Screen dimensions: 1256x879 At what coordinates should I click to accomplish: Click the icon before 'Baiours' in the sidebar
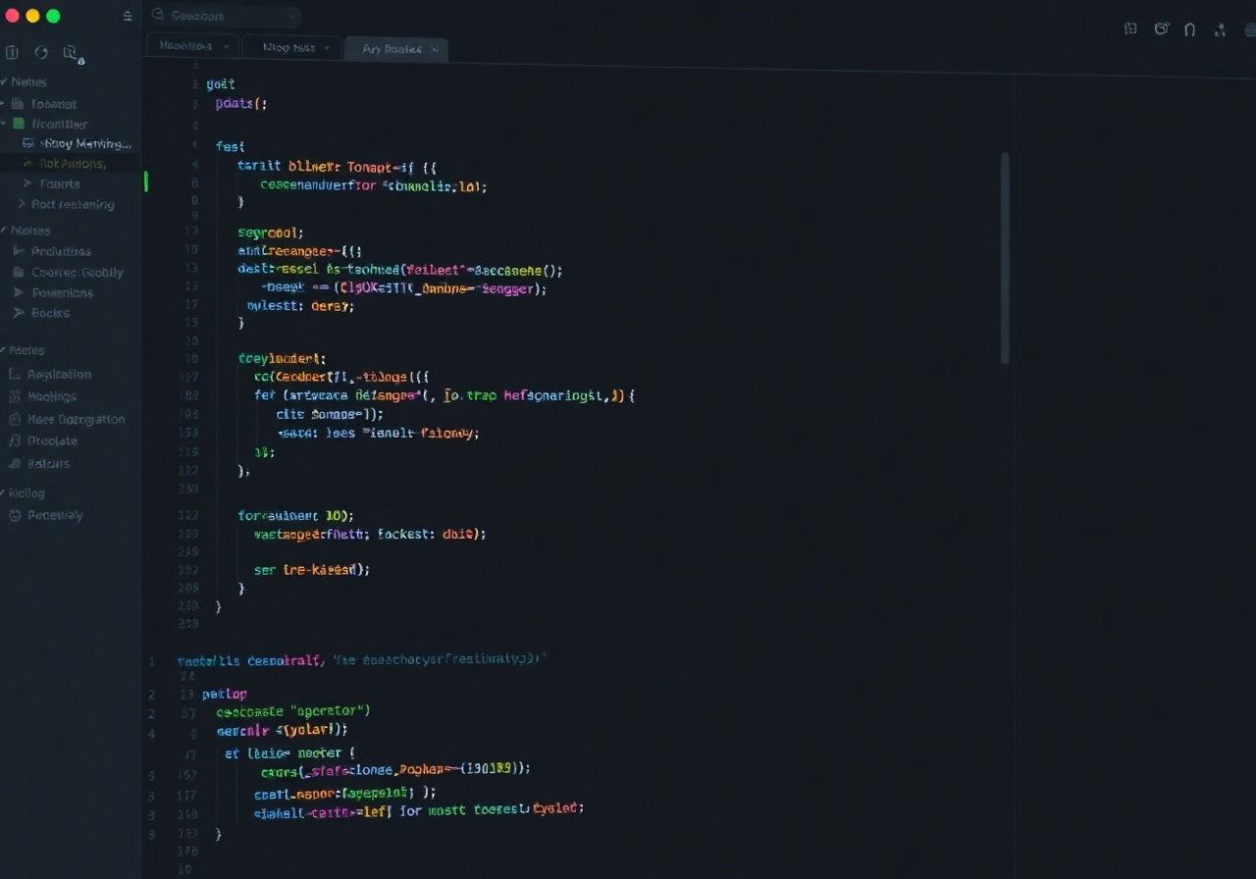[15, 463]
